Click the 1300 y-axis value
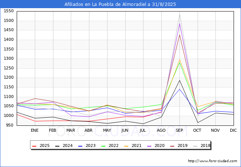 9,59
